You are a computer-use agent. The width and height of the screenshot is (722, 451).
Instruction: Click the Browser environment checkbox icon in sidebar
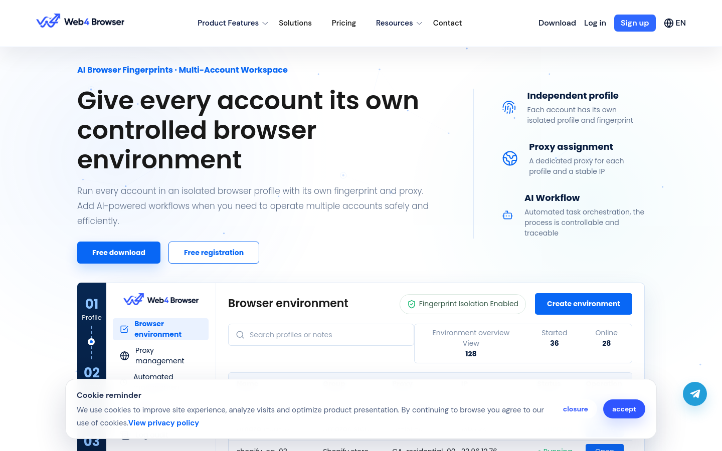[124, 329]
